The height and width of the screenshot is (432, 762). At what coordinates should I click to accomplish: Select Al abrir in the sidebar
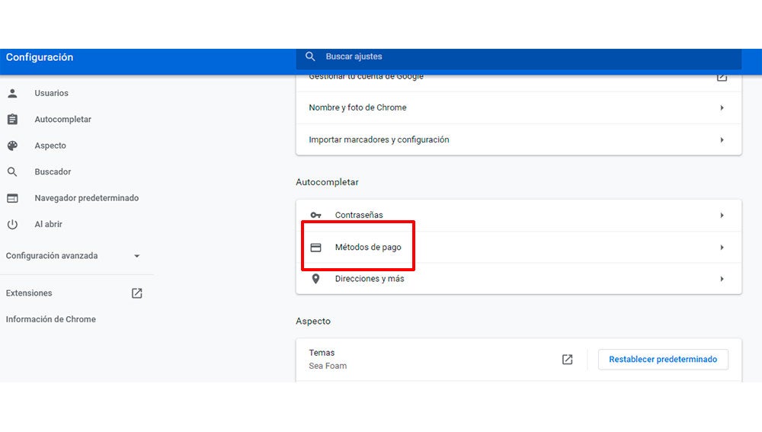pyautogui.click(x=48, y=224)
